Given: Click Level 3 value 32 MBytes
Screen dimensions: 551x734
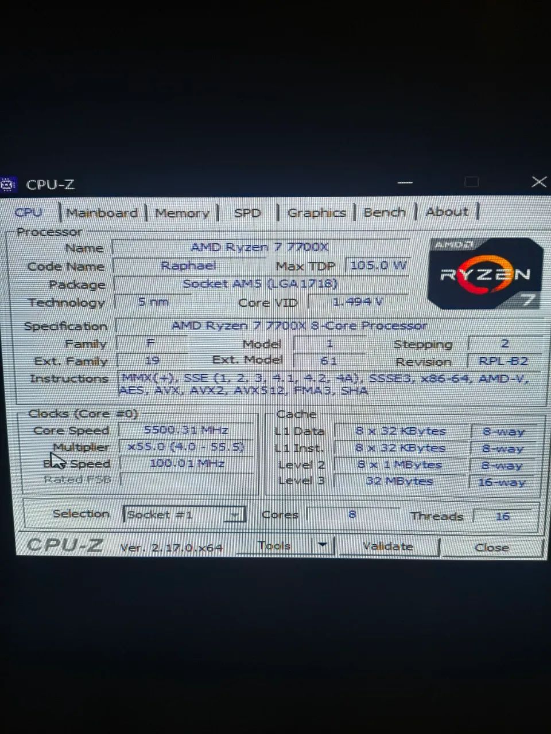Looking at the screenshot, I should point(400,481).
